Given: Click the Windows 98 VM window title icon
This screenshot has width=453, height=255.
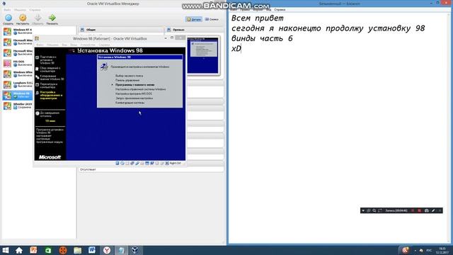Looking at the screenshot, I should click(37, 38).
